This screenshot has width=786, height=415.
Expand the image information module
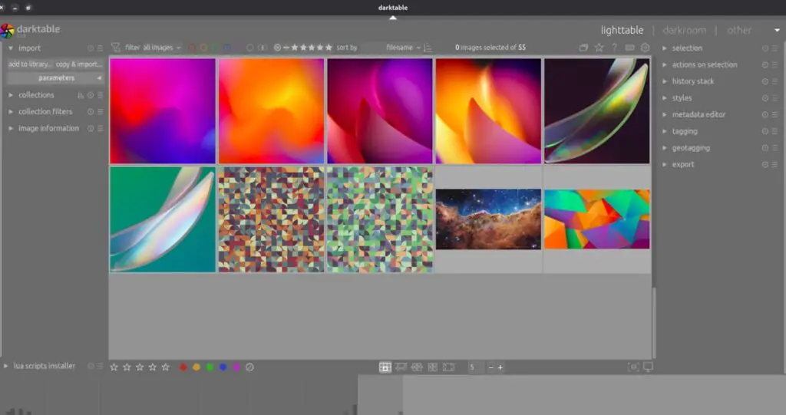(11, 128)
